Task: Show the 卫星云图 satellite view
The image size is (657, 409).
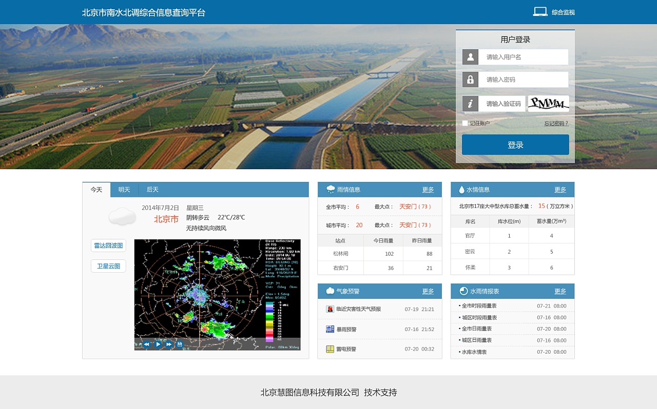Action: [108, 266]
